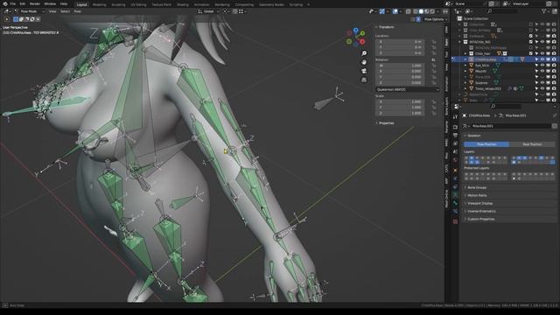Viewport: 560px width, 315px height.
Task: Open the Render menu
Action: click(35, 3)
